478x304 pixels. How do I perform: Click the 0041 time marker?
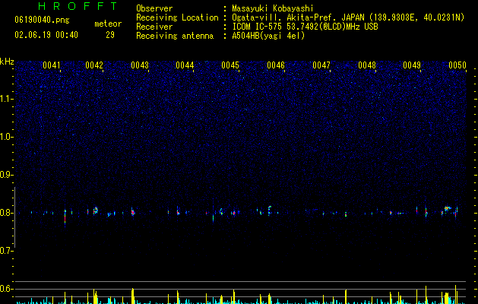point(52,65)
